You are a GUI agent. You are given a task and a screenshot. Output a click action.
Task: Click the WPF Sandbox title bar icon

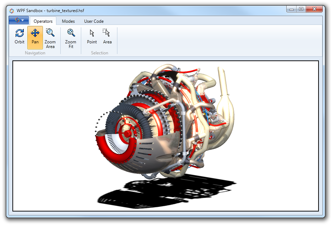pos(12,11)
